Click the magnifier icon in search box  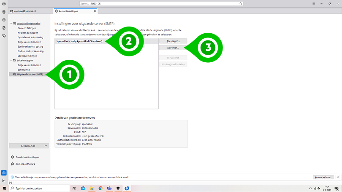pos(241,4)
